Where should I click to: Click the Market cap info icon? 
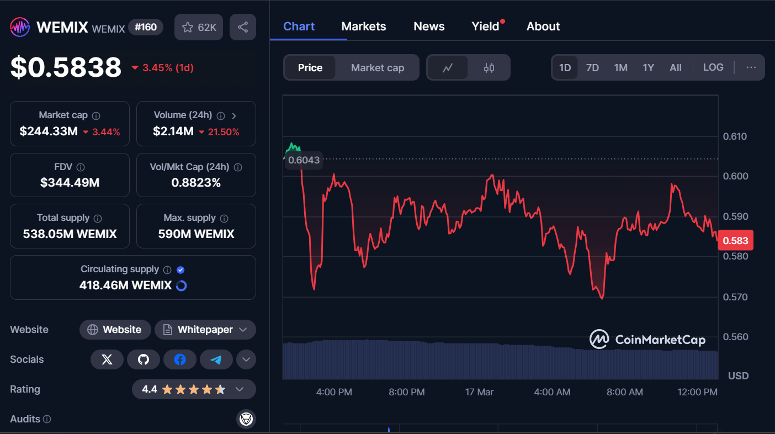pyautogui.click(x=96, y=115)
